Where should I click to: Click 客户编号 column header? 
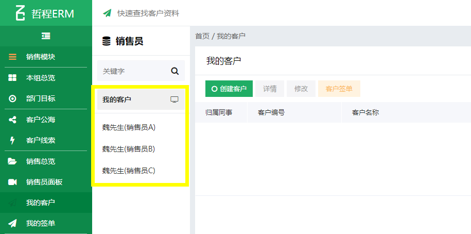tap(294, 112)
